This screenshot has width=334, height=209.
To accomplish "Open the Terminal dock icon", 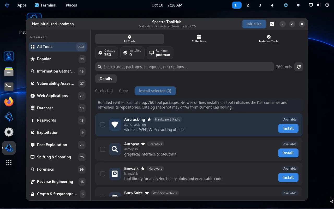I will coord(9,86).
